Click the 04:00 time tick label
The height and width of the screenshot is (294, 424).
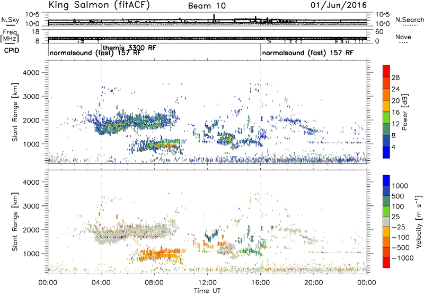pos(101,283)
